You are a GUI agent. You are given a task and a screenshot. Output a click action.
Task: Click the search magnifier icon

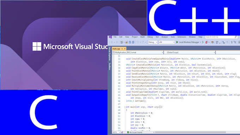236,37
